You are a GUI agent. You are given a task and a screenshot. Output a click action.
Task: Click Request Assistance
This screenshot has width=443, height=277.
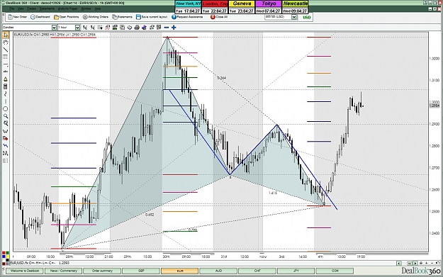[187, 17]
